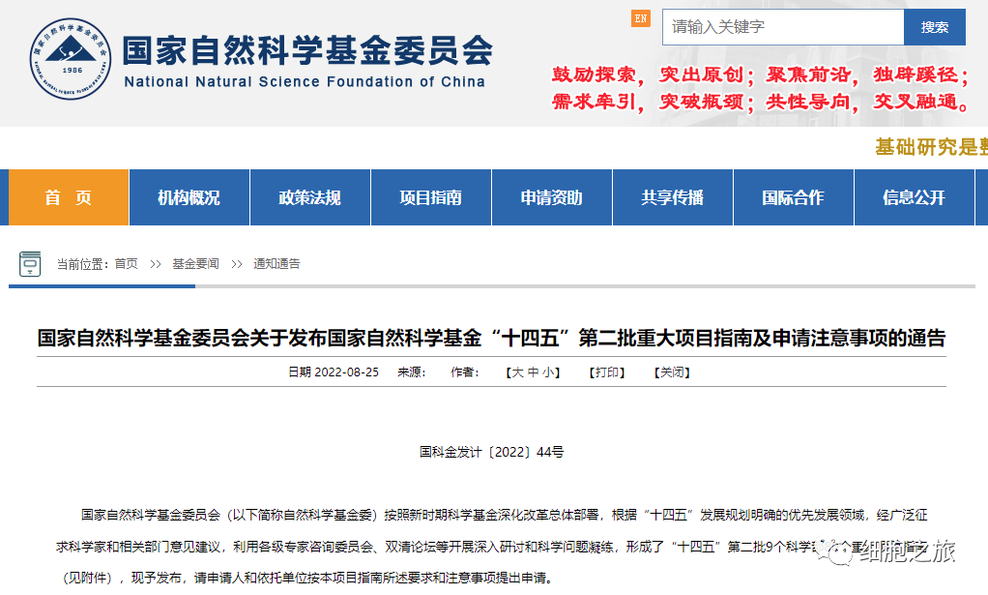Open the 机构概况 navigation menu

189,196
